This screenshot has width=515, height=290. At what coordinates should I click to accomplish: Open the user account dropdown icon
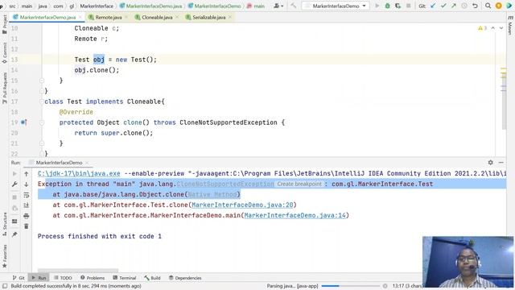278,6
